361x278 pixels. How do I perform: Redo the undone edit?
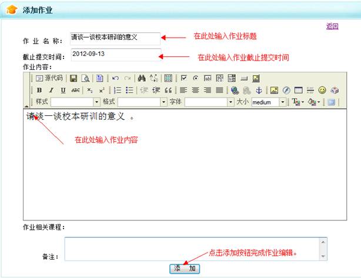128,79
